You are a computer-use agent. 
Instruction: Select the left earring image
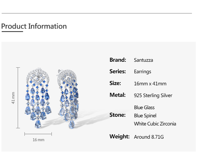pos(38,98)
